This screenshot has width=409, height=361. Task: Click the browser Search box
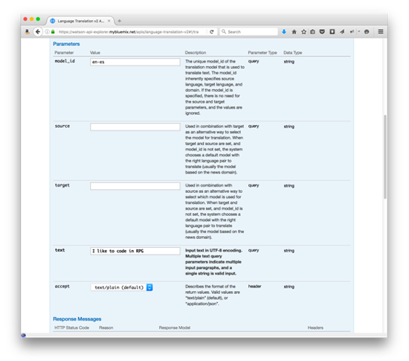(249, 31)
